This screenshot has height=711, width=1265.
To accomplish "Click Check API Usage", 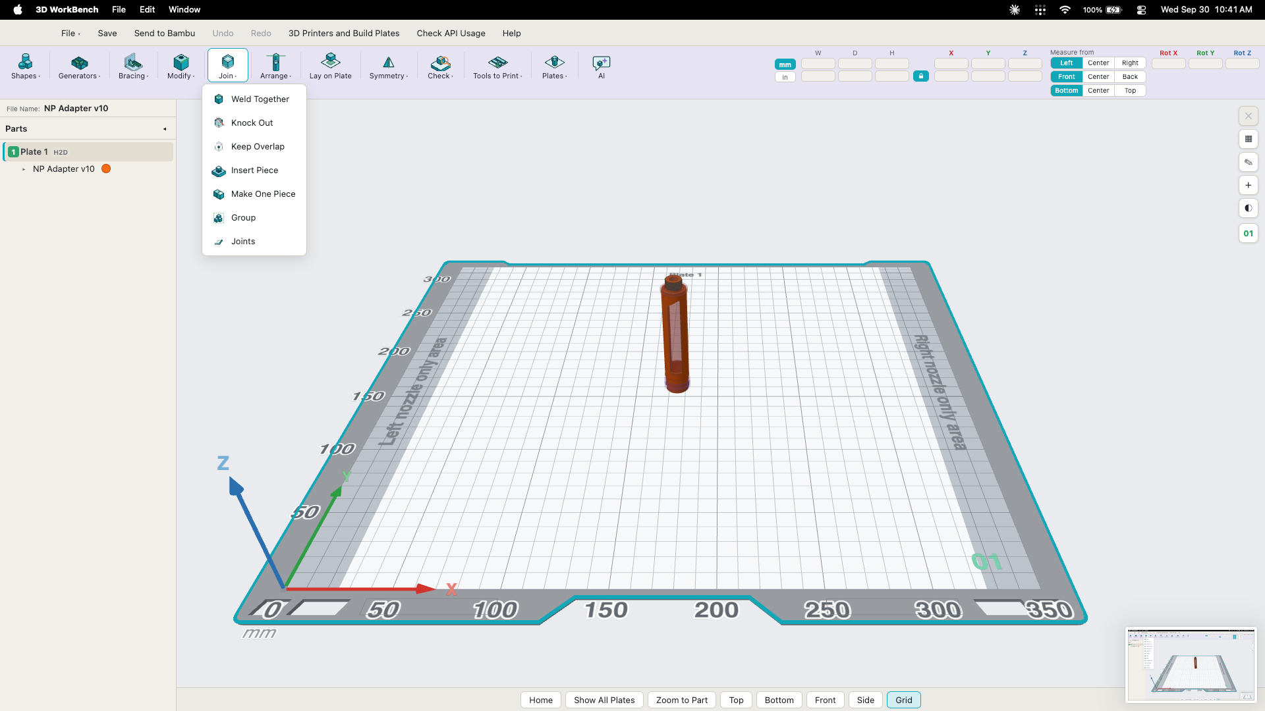I will [x=451, y=33].
